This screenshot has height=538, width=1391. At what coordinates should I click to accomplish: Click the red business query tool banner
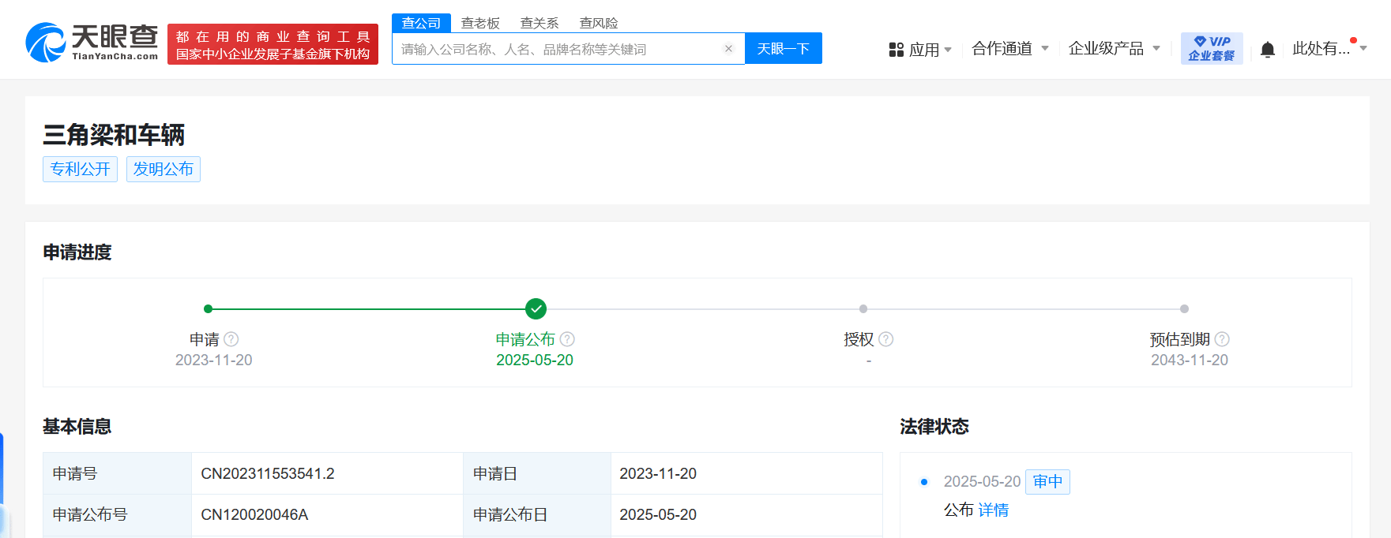(273, 44)
